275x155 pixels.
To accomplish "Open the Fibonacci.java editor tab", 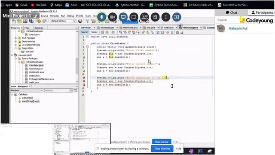I will 190,28.
